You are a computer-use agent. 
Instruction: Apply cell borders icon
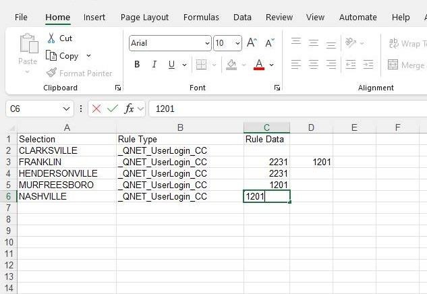[x=201, y=65]
